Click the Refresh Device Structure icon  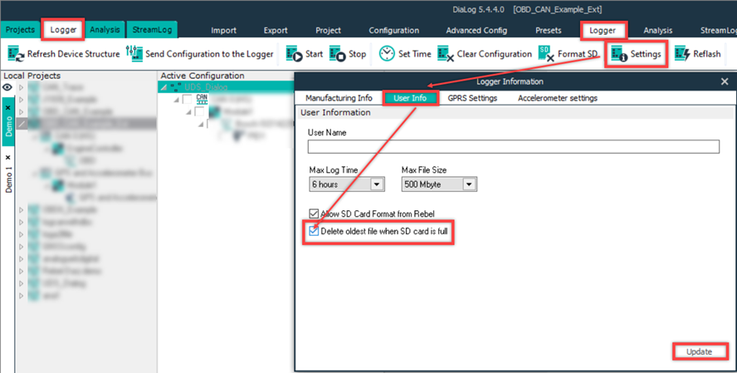[x=16, y=54]
